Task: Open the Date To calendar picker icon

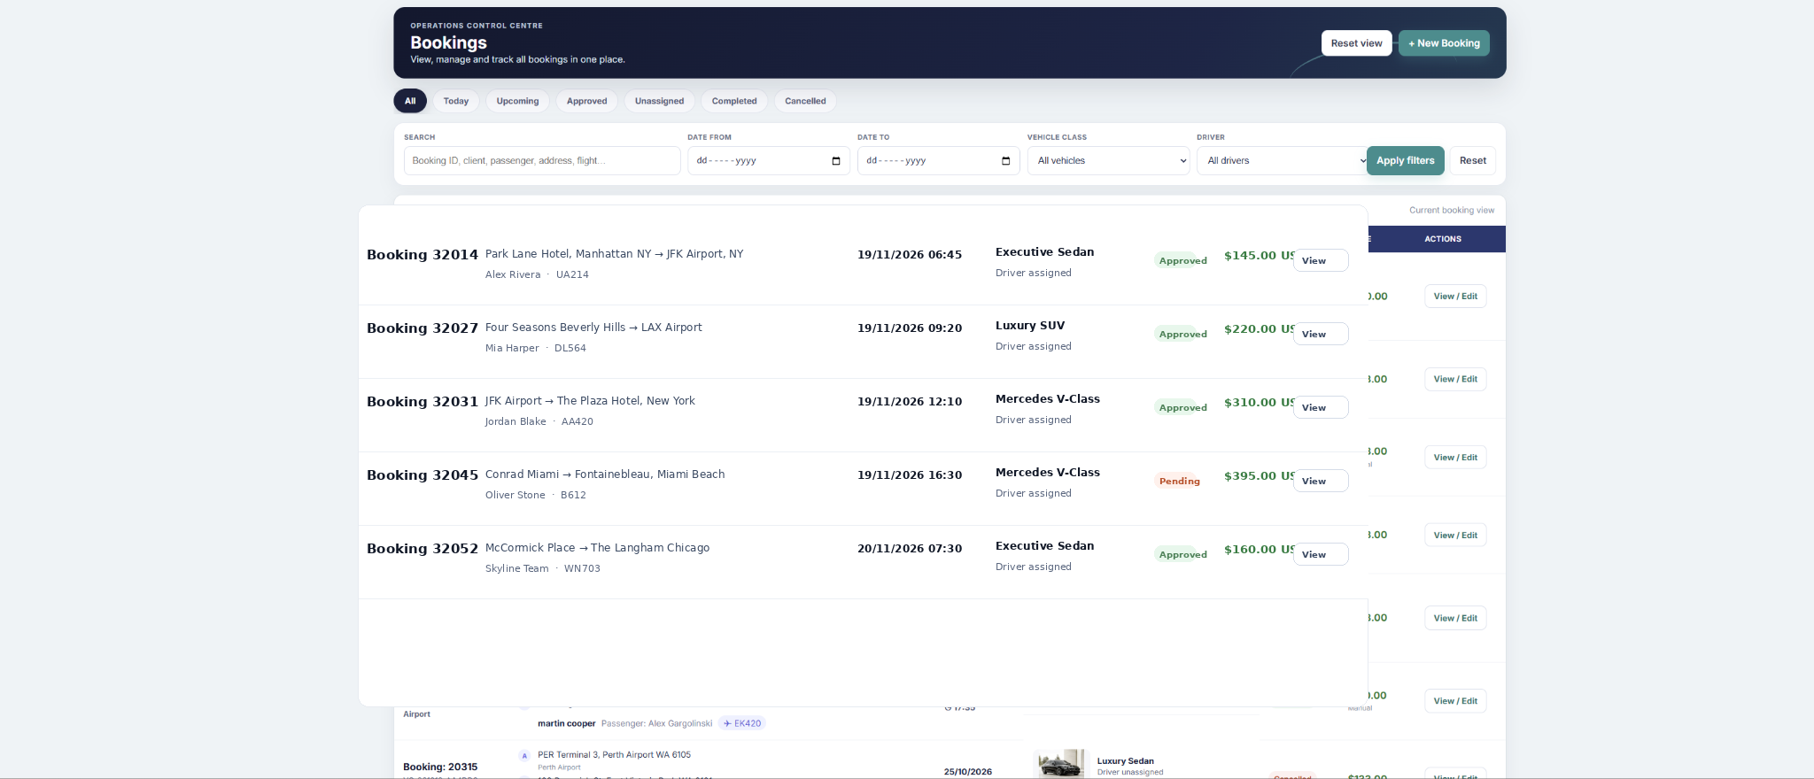Action: coord(1005,161)
